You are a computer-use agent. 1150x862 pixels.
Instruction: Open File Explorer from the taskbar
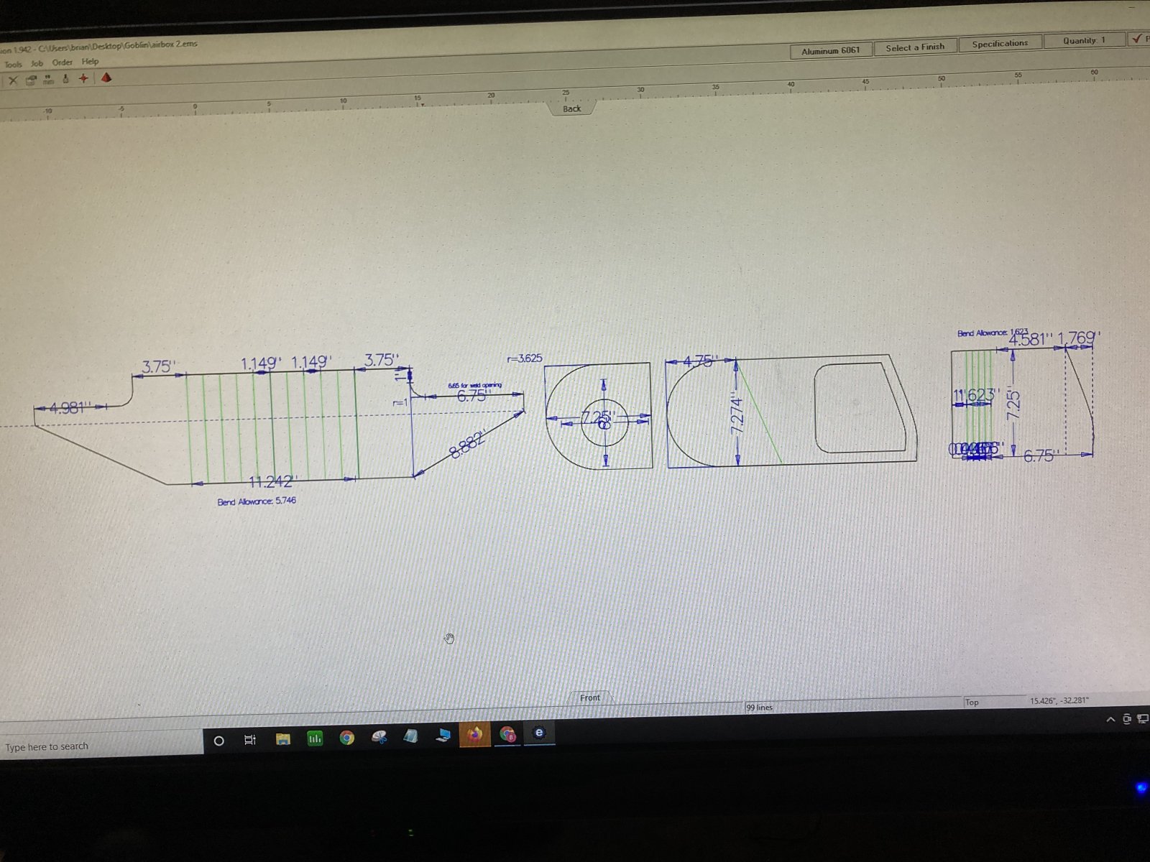point(283,739)
